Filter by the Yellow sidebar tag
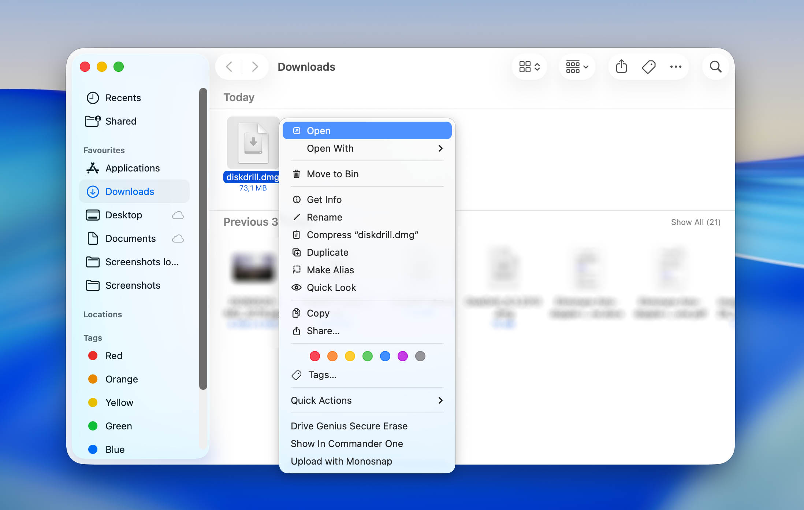The image size is (804, 510). click(134, 403)
